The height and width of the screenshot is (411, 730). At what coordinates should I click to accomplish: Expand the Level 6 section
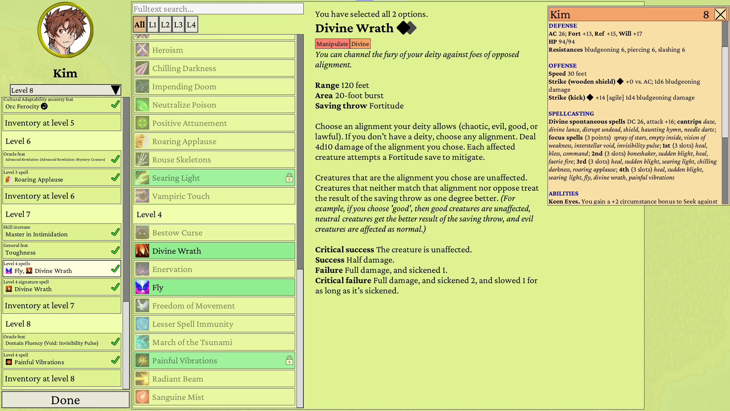(62, 141)
